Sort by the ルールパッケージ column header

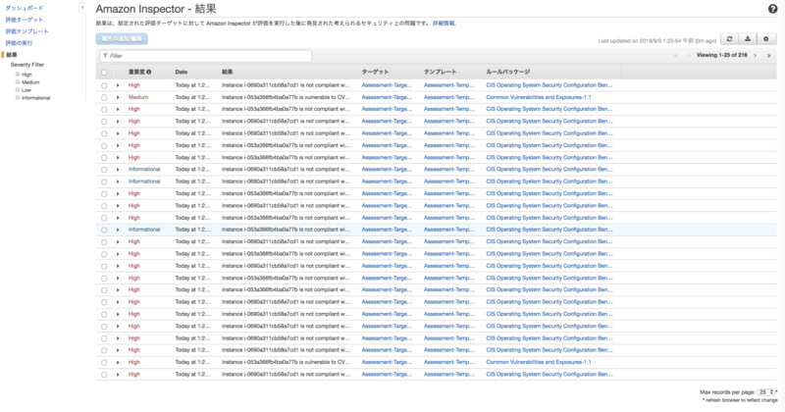(507, 72)
